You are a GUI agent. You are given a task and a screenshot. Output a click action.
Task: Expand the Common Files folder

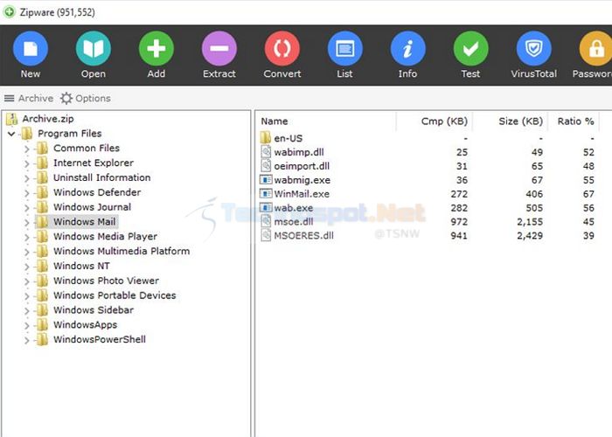(x=26, y=149)
